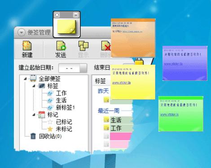Screen dimensions: 211x168
Task: Select 已标记 in the tree
Action: pyautogui.click(x=64, y=122)
